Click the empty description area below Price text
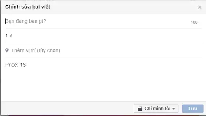Screen dimensions: 206x116 tap(103, 84)
